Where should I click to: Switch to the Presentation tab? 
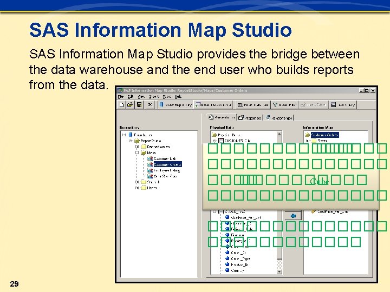pos(222,117)
